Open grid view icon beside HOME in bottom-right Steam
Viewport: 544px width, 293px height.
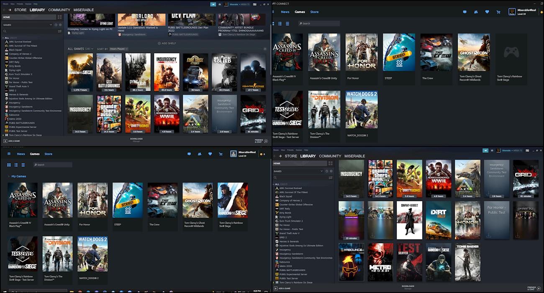pyautogui.click(x=330, y=163)
